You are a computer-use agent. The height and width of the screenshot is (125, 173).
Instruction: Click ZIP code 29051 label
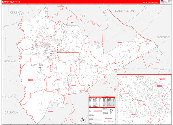[x=116, y=70]
